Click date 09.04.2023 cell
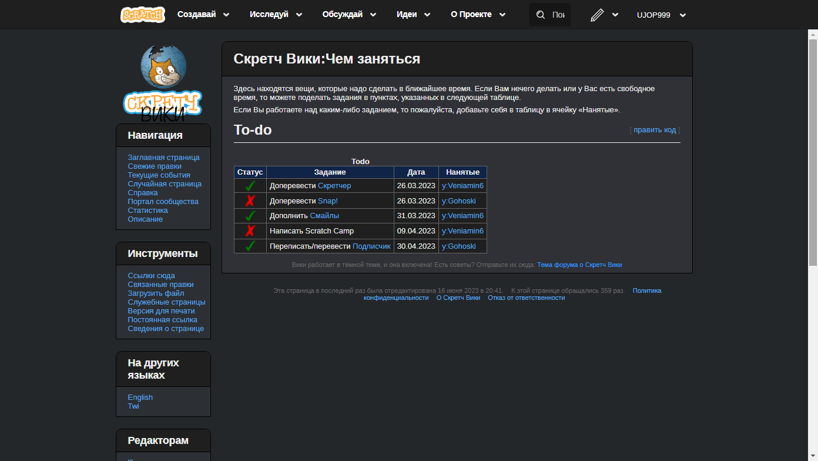The width and height of the screenshot is (818, 461). pyautogui.click(x=416, y=231)
